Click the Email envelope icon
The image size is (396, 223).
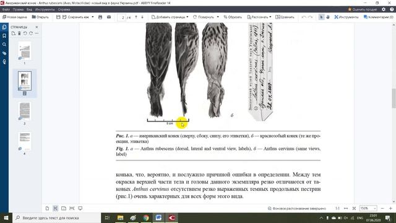109,17
